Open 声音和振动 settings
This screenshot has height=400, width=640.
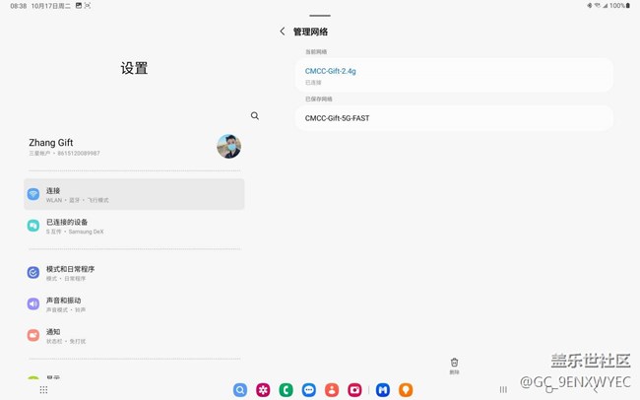pyautogui.click(x=134, y=303)
